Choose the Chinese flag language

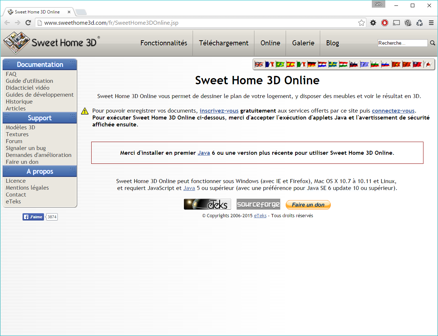click(x=406, y=64)
